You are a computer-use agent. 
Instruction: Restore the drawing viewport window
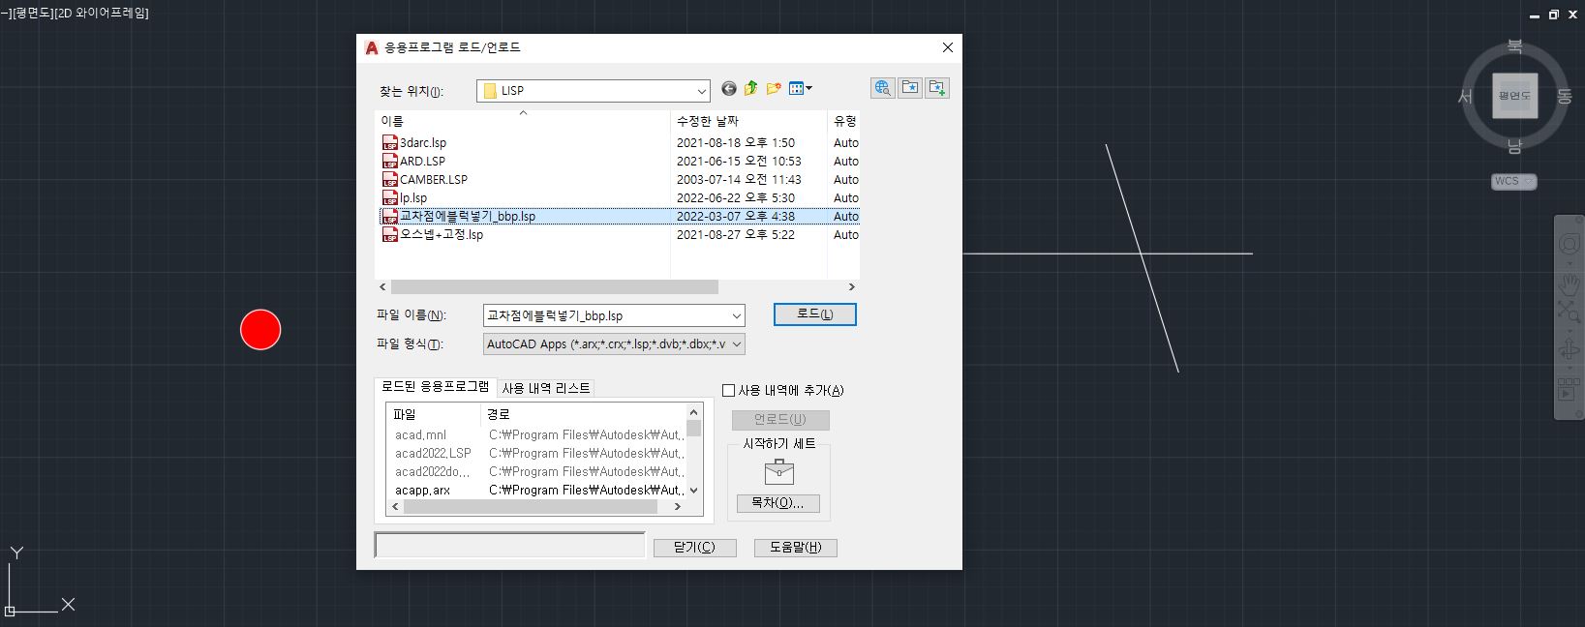1554,15
